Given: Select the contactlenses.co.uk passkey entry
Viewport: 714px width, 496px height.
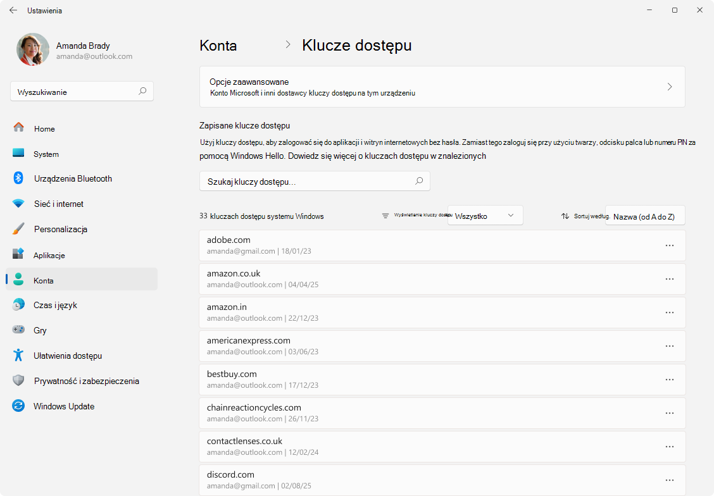Looking at the screenshot, I should point(442,447).
